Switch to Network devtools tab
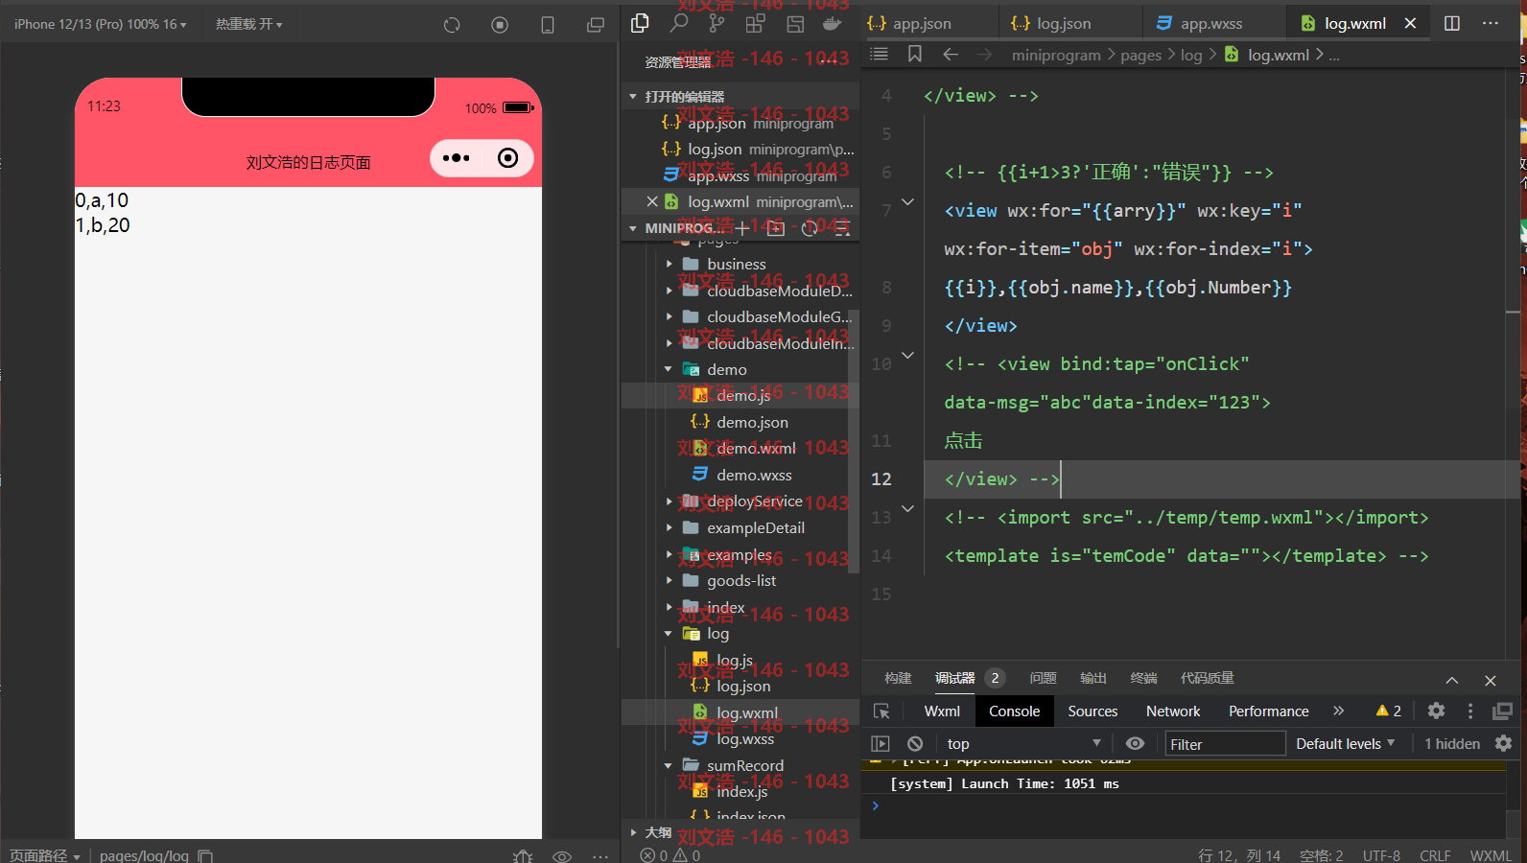The image size is (1527, 863). click(1173, 711)
